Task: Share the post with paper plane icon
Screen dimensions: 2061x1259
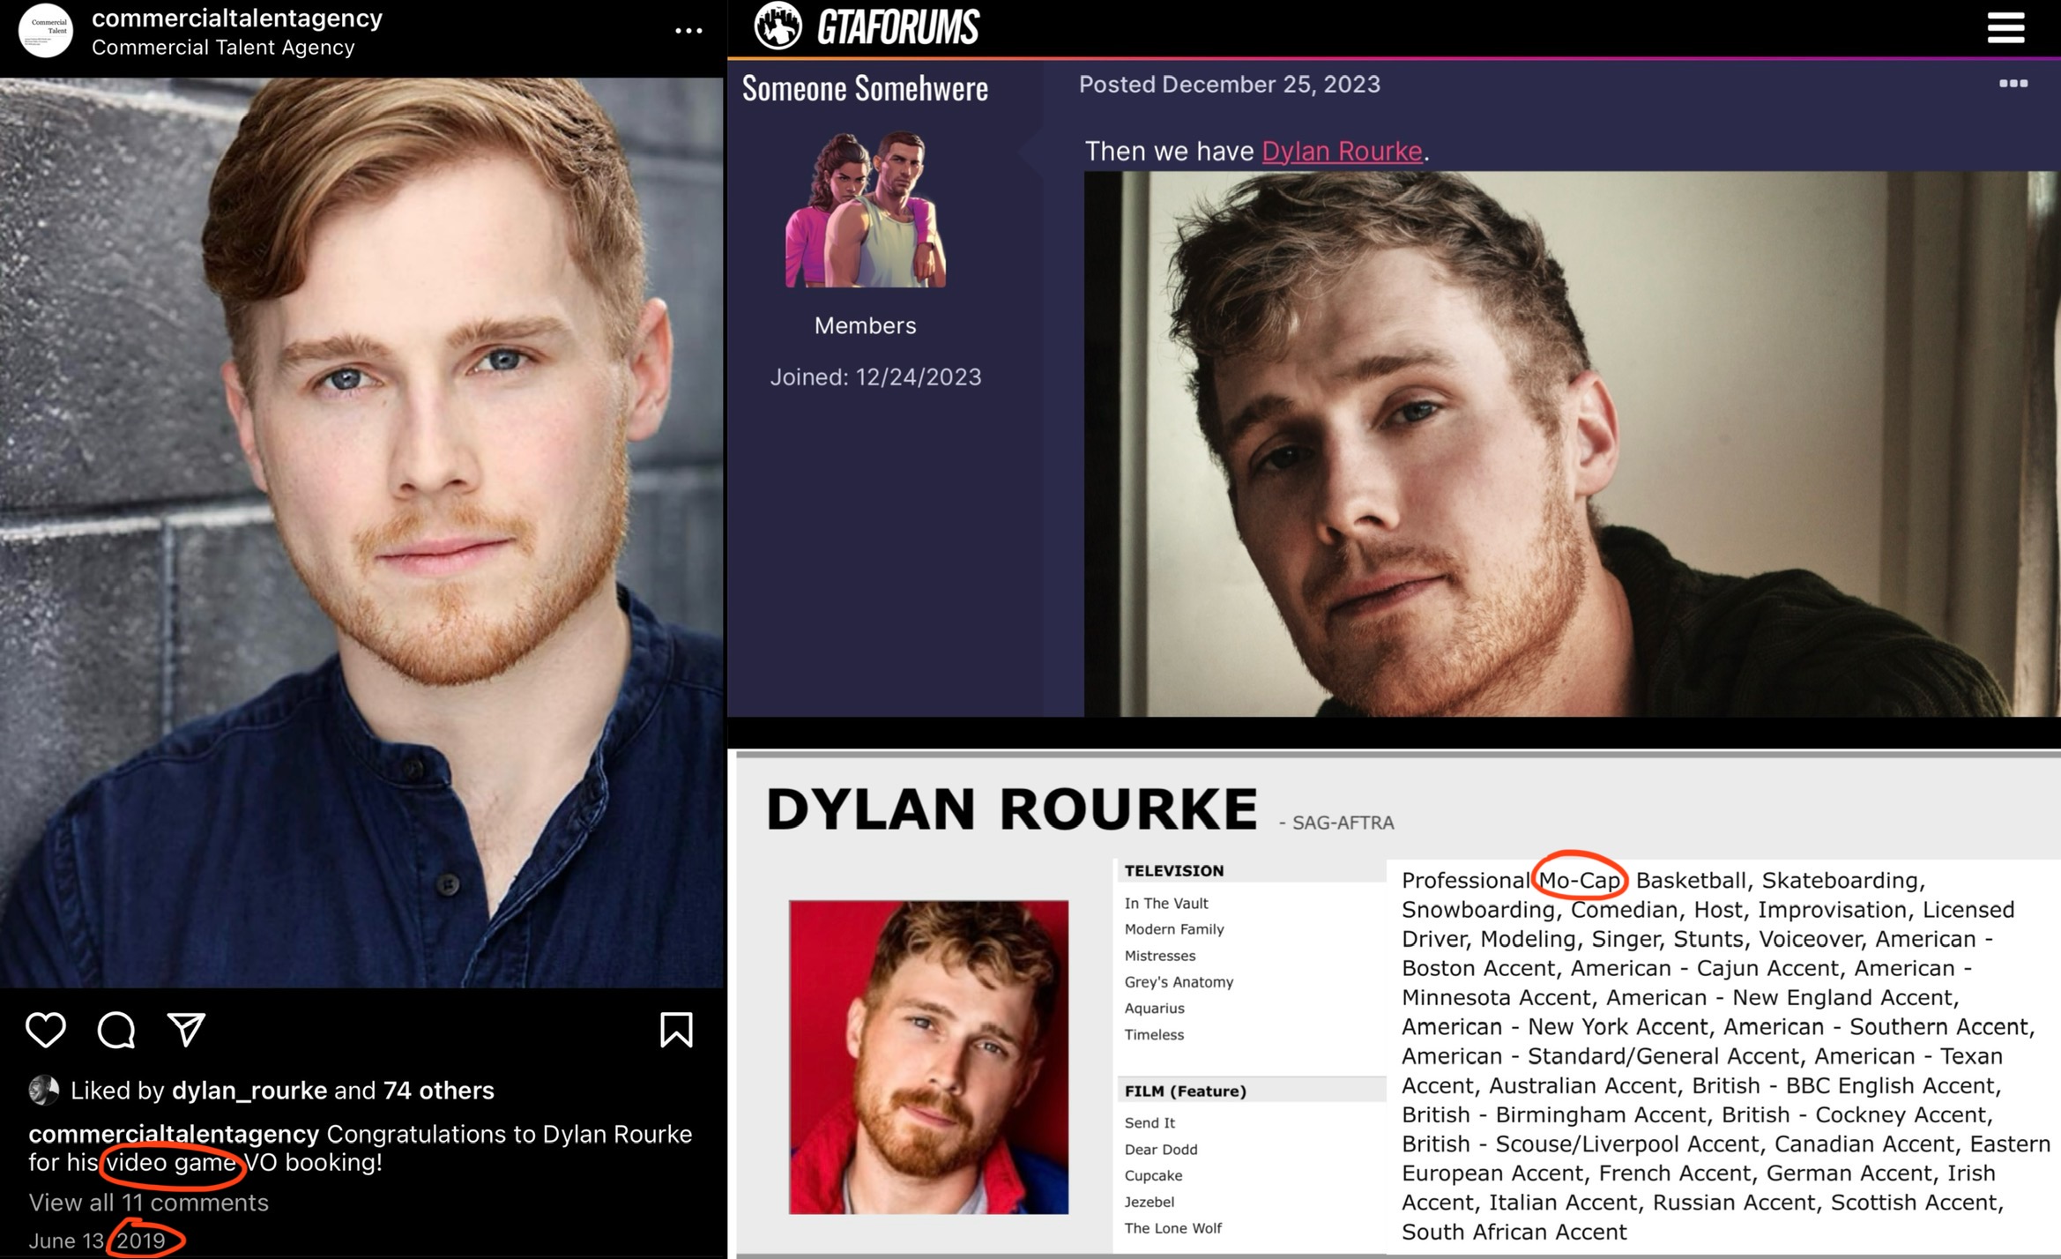Action: (x=186, y=1029)
